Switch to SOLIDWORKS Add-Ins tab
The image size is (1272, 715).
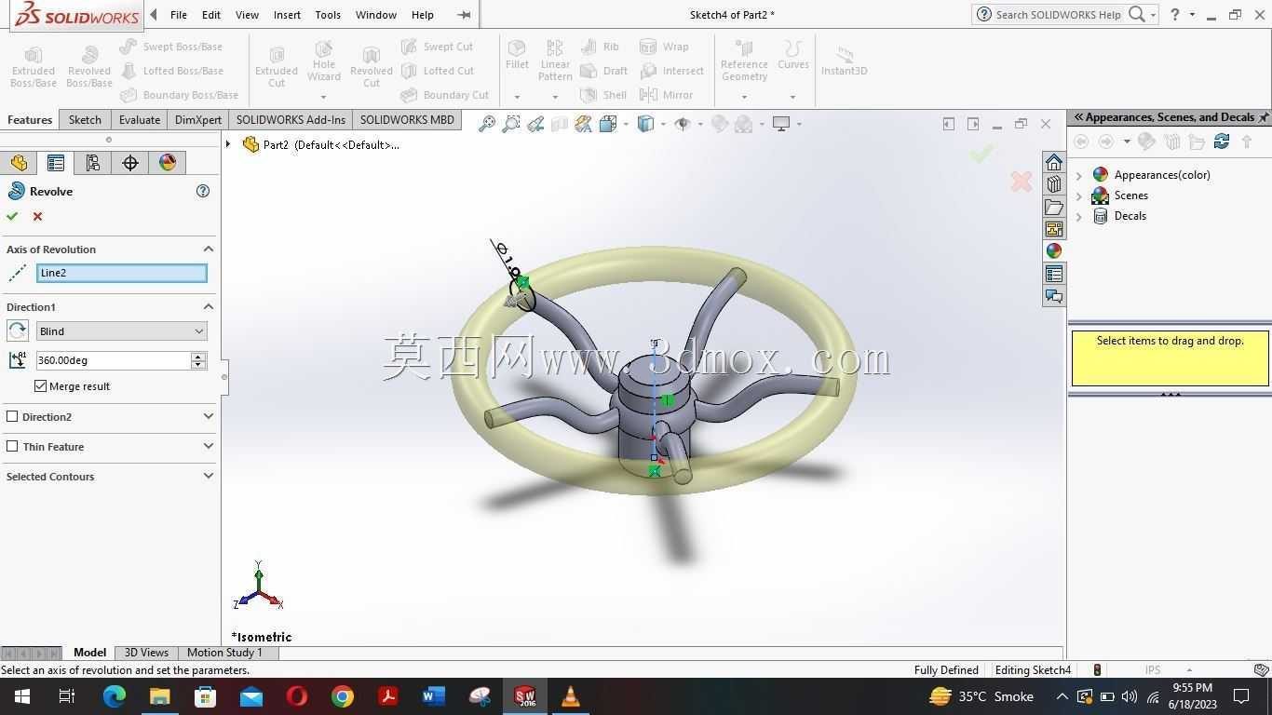pyautogui.click(x=291, y=120)
